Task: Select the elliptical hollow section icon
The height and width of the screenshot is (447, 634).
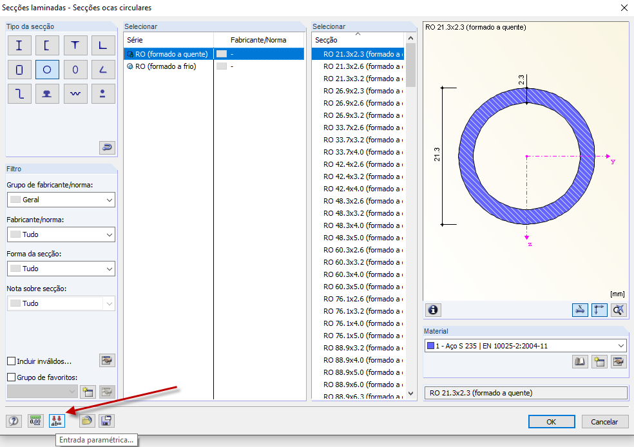Action: [x=75, y=70]
